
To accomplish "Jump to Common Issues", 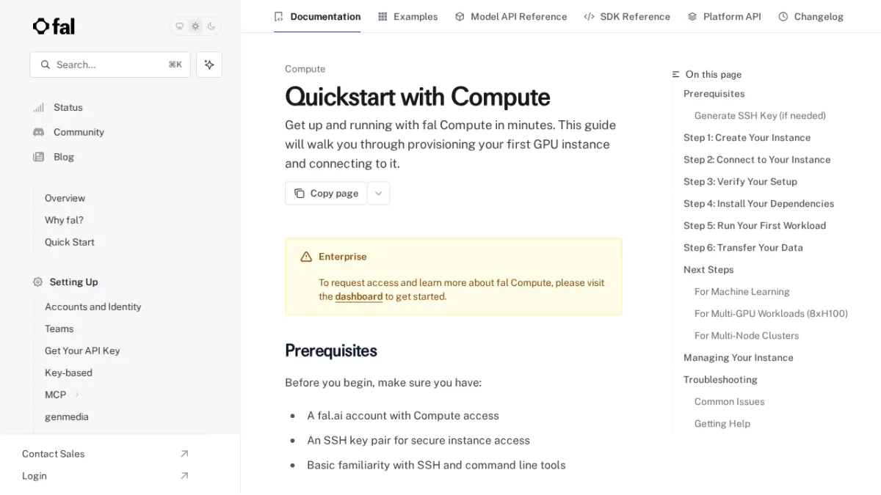I will click(x=730, y=402).
